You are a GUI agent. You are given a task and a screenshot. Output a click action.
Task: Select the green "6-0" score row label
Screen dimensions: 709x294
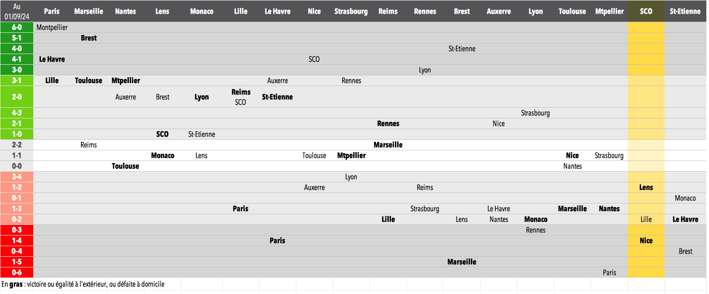(17, 27)
